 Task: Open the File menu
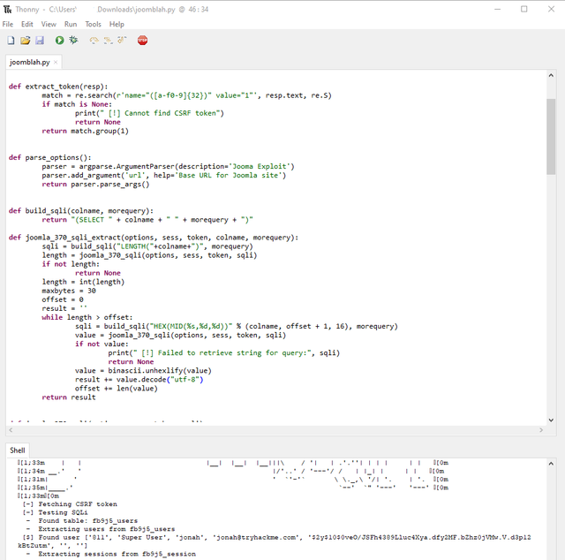[x=8, y=24]
